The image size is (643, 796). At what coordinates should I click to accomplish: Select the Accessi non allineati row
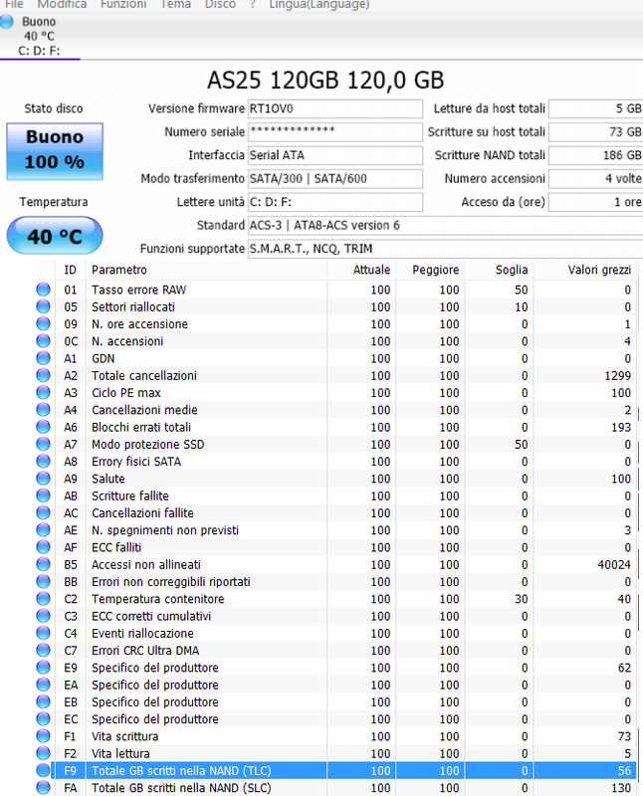click(x=335, y=564)
